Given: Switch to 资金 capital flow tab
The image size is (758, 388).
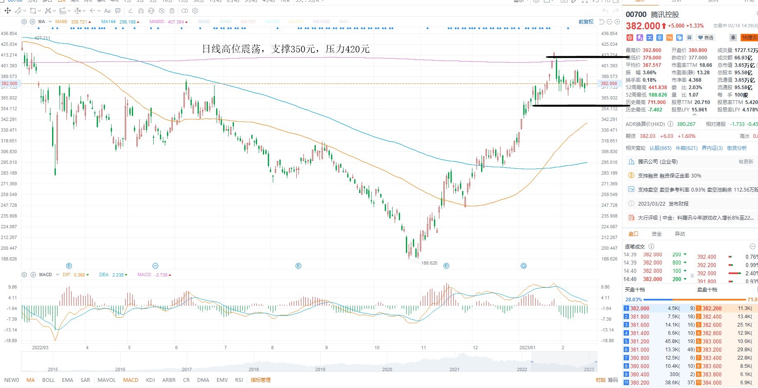Looking at the screenshot, I should tap(656, 234).
